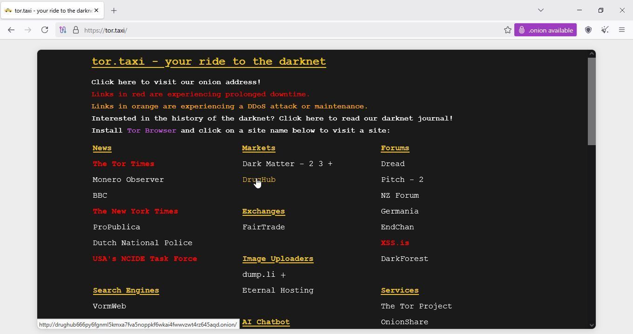This screenshot has width=633, height=334.
Task: Click the scrollbar up arrow
Action: [x=592, y=53]
